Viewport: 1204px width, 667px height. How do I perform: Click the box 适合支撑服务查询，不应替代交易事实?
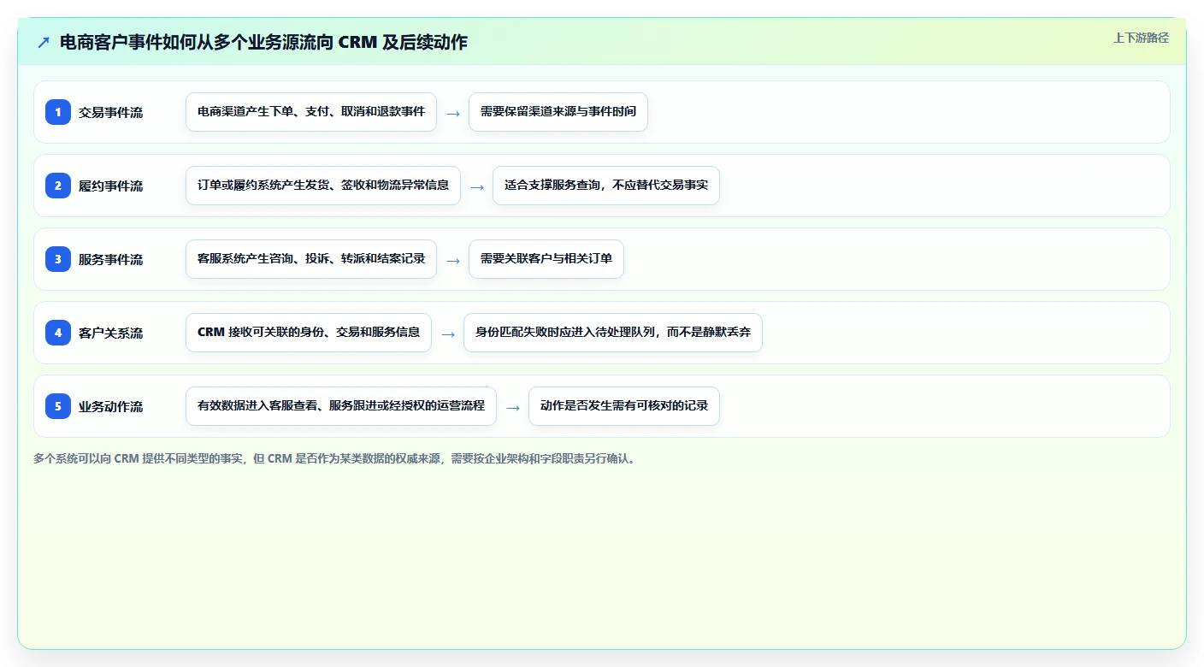click(606, 186)
